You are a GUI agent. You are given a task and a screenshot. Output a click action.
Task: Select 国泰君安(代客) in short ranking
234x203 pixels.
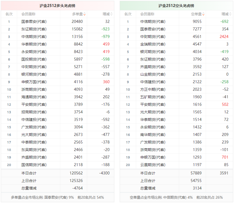(x=153, y=29)
